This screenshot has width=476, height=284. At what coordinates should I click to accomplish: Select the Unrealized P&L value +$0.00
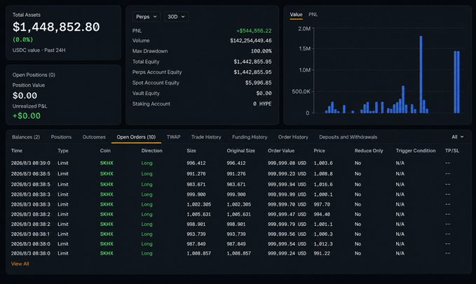(x=27, y=115)
